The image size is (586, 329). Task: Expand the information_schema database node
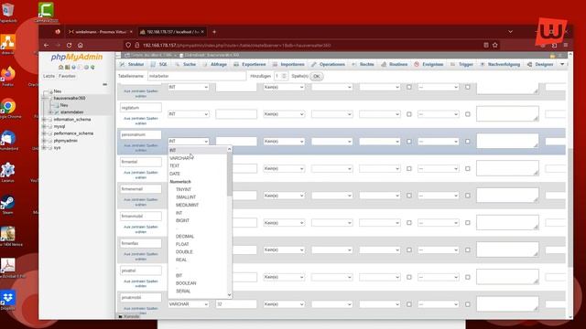pos(44,120)
